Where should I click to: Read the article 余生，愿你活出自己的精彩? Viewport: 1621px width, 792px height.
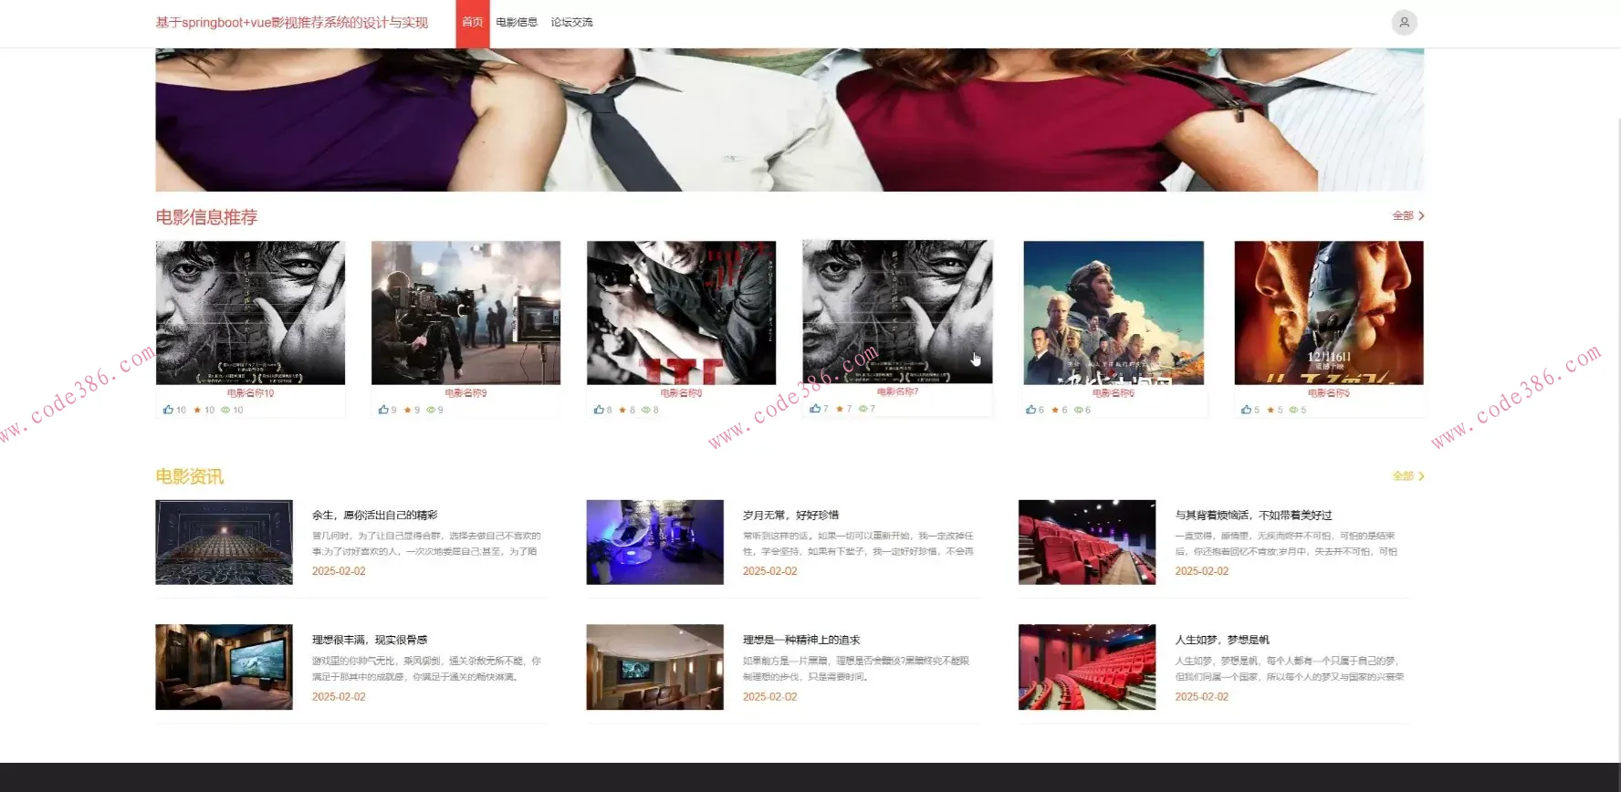[x=375, y=516]
